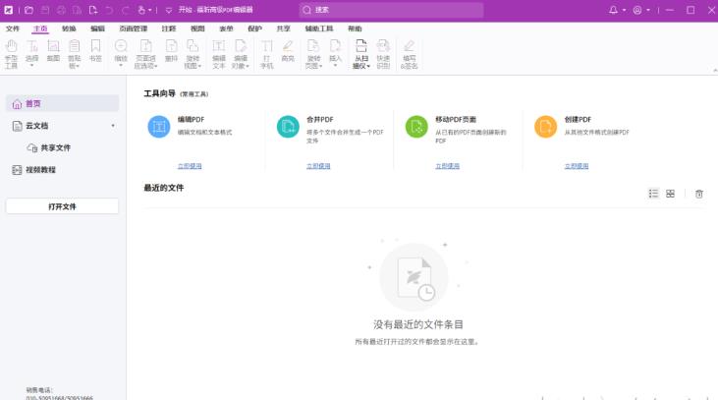718x400 pixels.
Task: Click the '最近的文件' section heading
Action: point(164,188)
